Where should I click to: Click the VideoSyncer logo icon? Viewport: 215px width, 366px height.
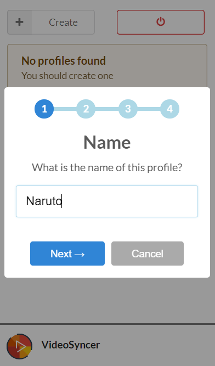pyautogui.click(x=19, y=346)
